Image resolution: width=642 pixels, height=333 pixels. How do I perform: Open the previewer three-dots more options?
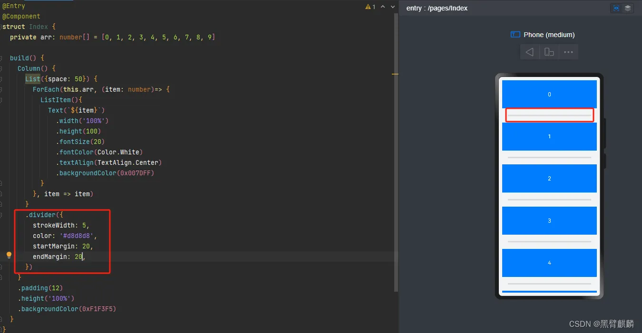point(568,52)
